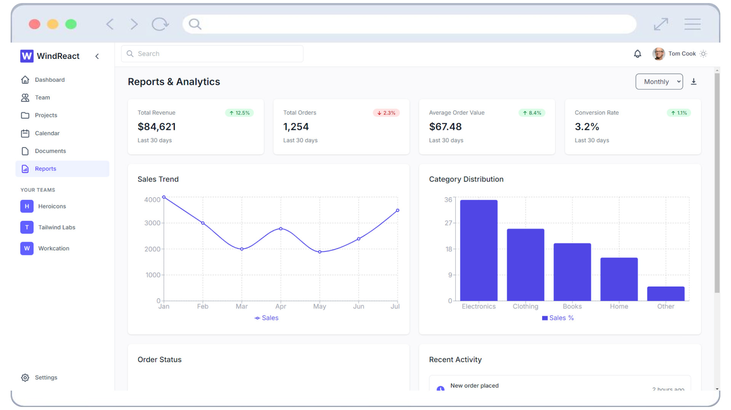Click the 8.4% order value badge

(532, 113)
